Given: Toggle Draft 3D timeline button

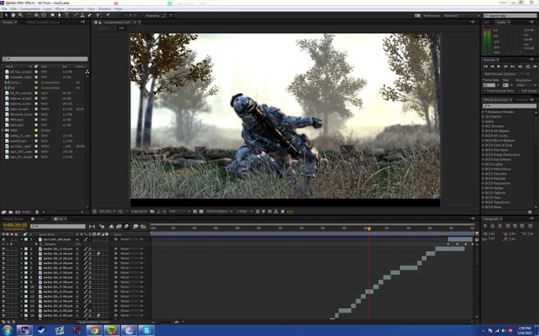Looking at the screenshot, I should 102,227.
